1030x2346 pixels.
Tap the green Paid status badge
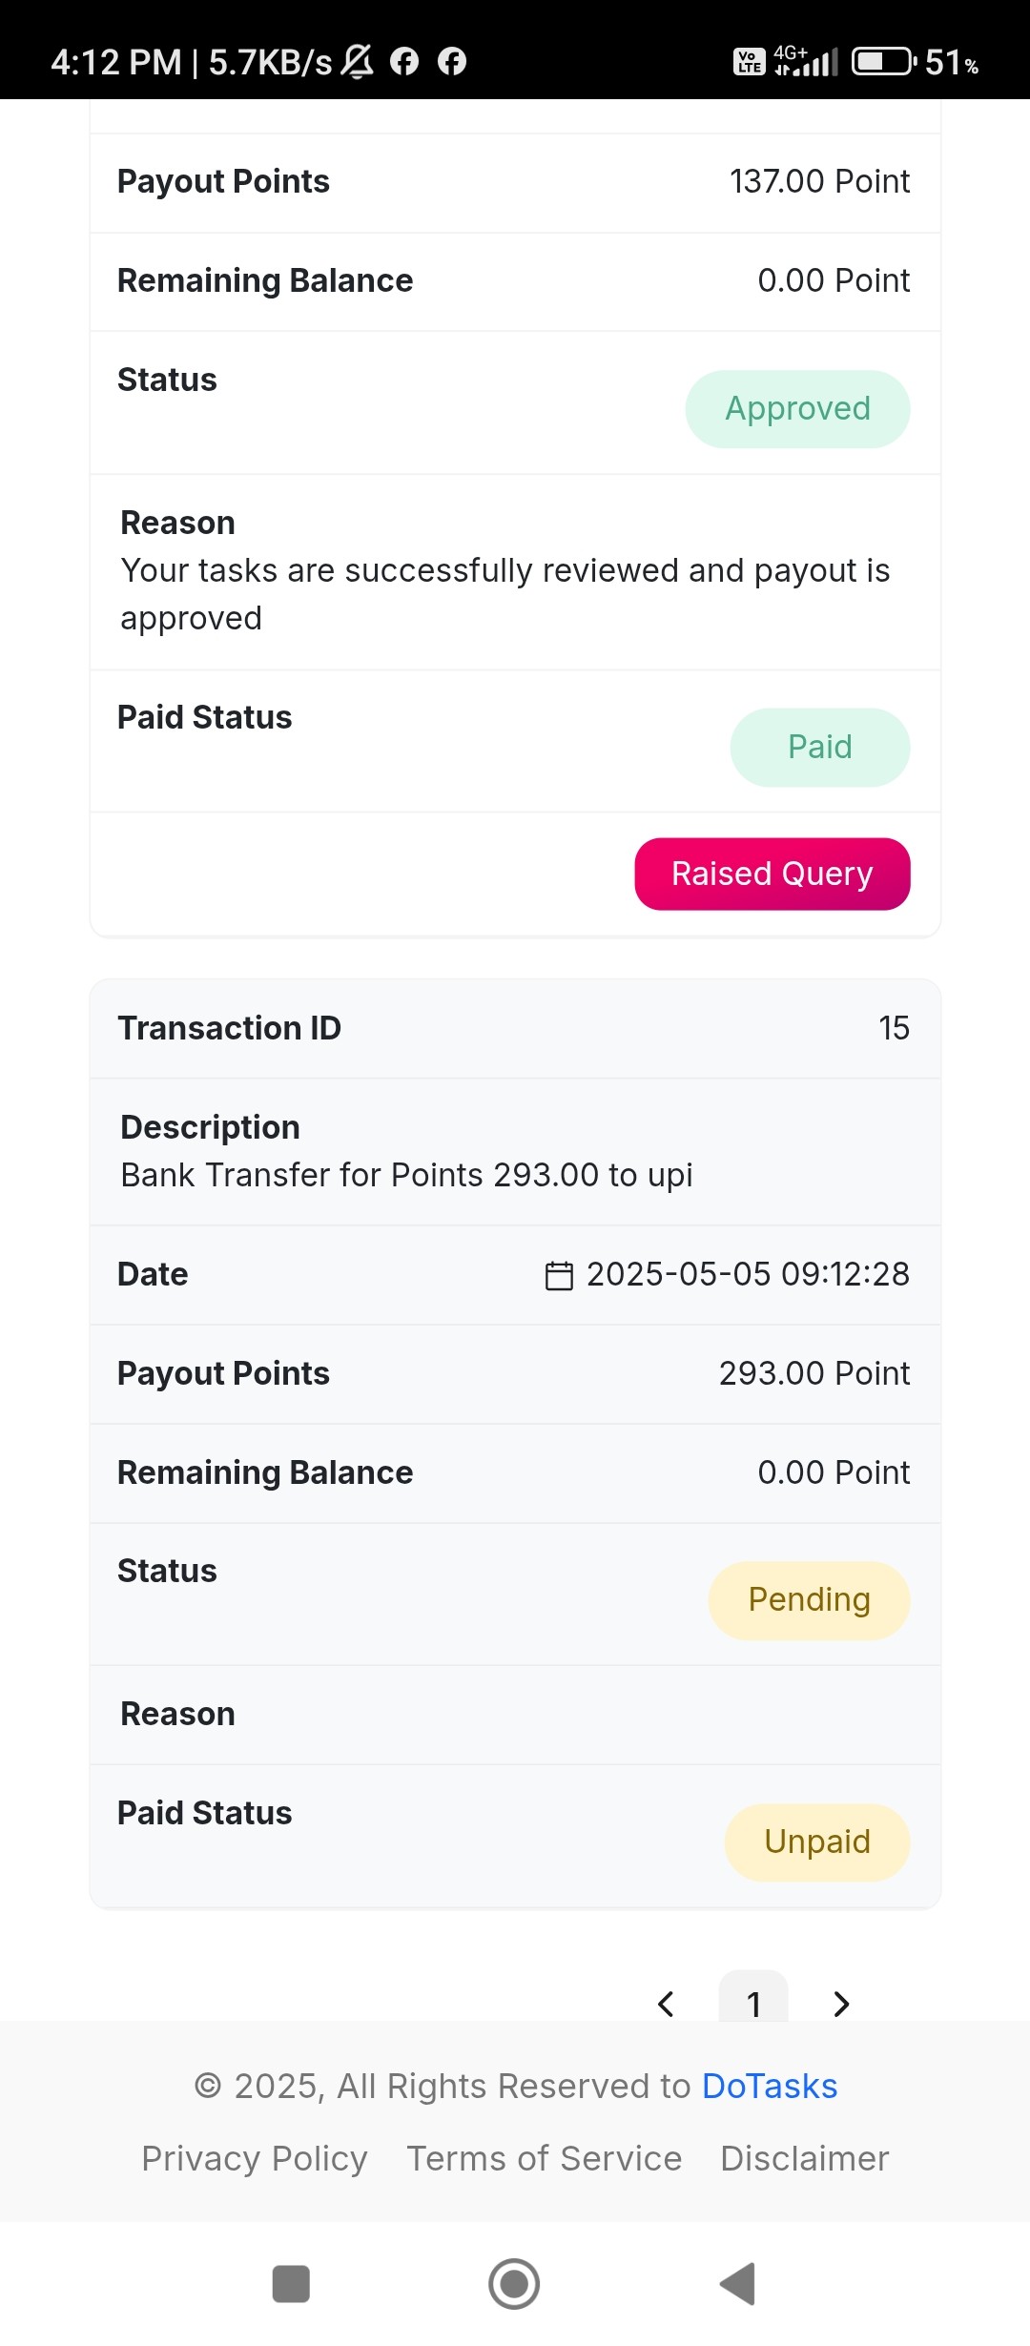[820, 747]
